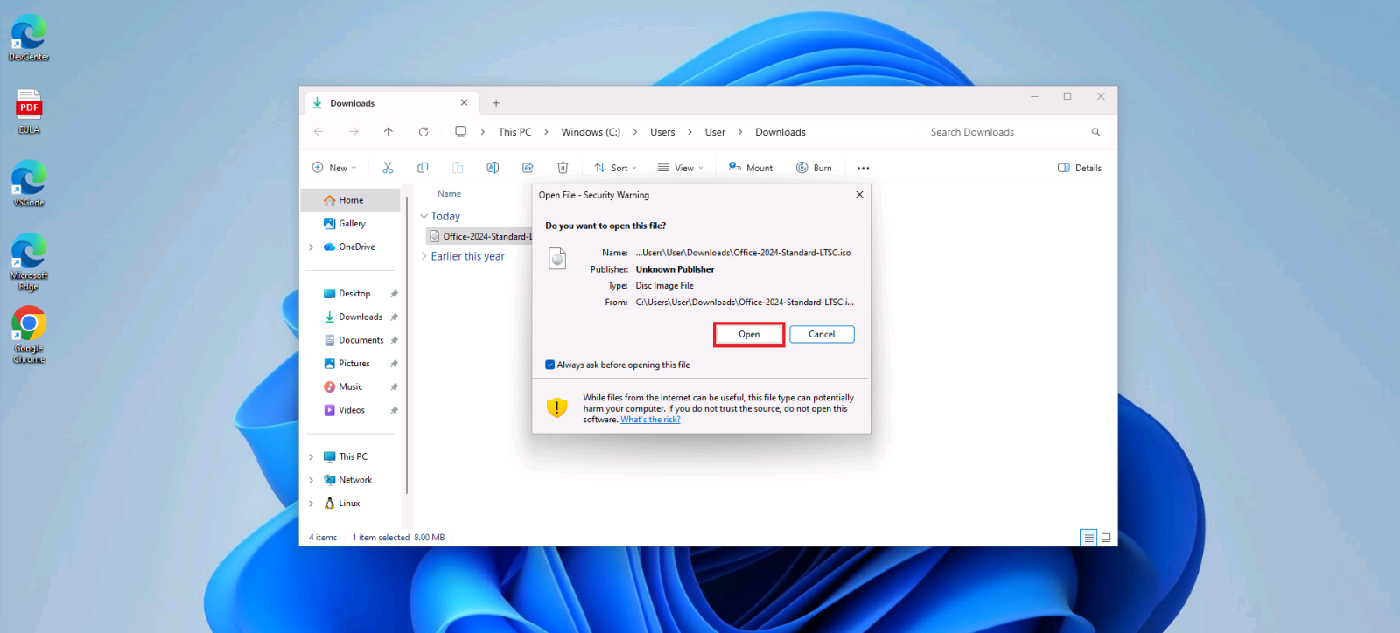The height and width of the screenshot is (633, 1400).
Task: Select the Office-2024-Standard ISO file
Action: [x=480, y=236]
